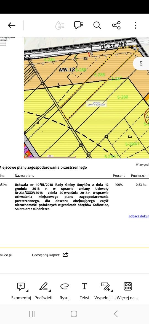Tap parcel label 5-286 on map
Screen dimensions: 149x324
[x=100, y=74]
